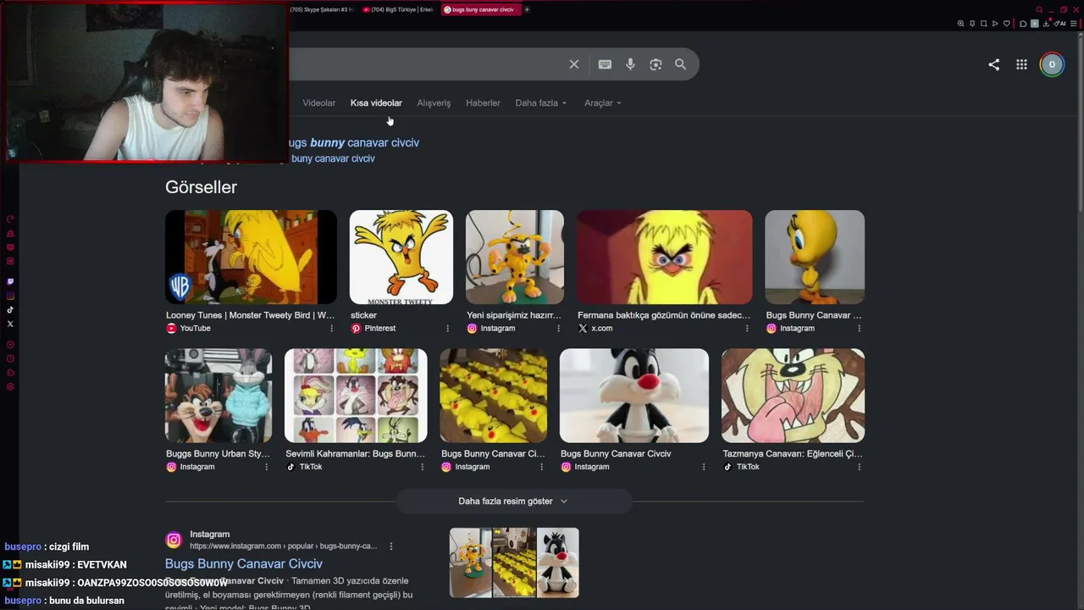Screen dimensions: 1084x610
Task: Switch to the Skype Şakaları browser tab
Action: click(x=322, y=9)
